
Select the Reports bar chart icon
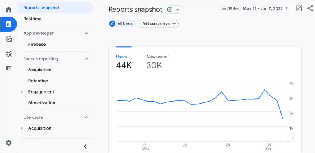(x=9, y=24)
